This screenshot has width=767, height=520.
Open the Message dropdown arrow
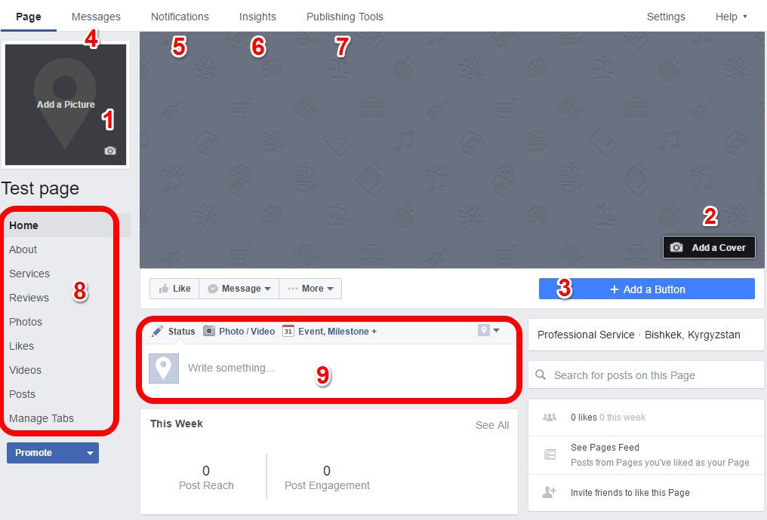click(x=267, y=289)
